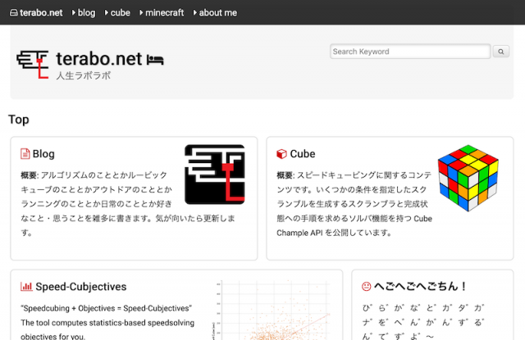Open the minecraft menu item

point(164,13)
